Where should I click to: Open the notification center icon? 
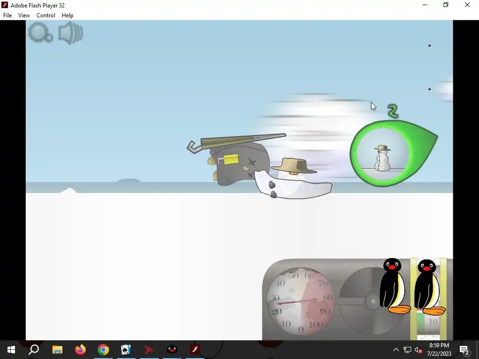pyautogui.click(x=464, y=350)
